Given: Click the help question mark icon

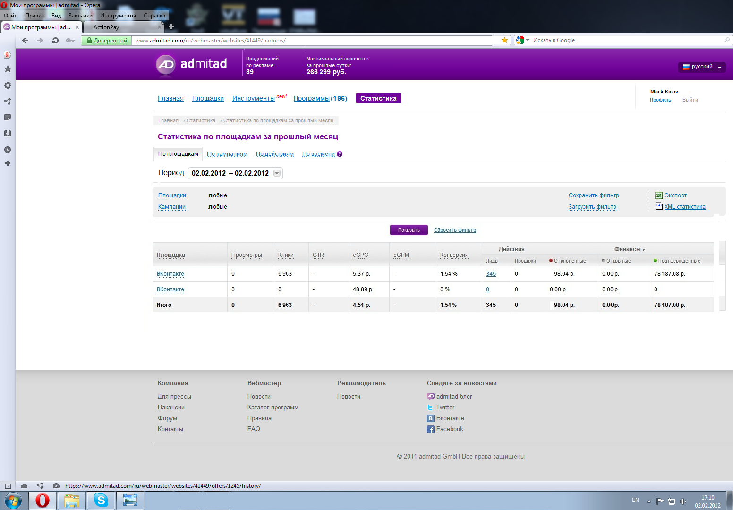Looking at the screenshot, I should click(x=340, y=154).
